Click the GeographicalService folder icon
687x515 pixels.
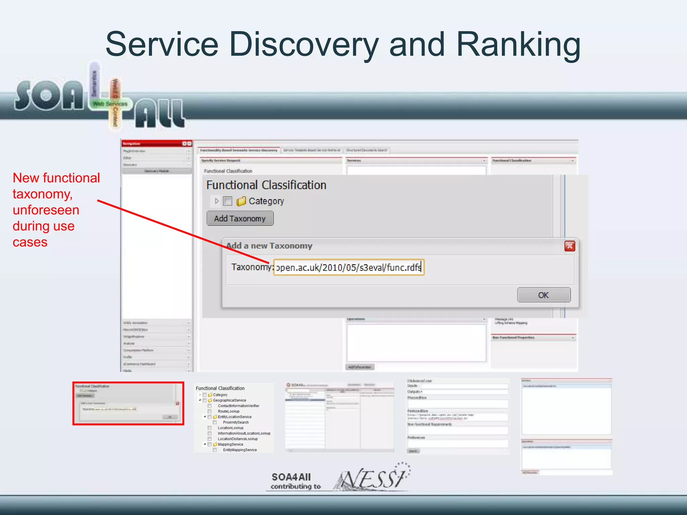[x=210, y=400]
